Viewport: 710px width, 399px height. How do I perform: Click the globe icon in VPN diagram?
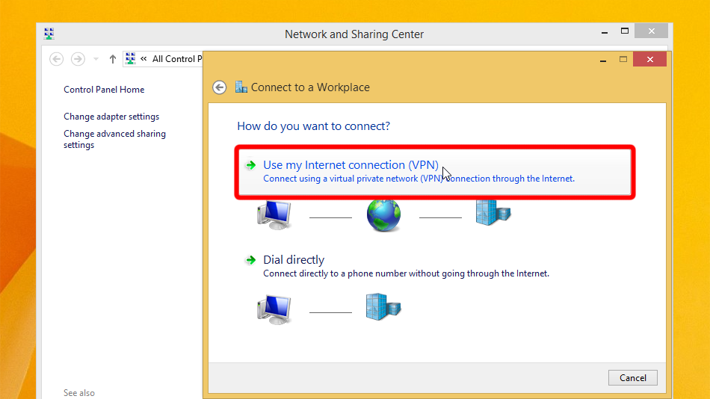[x=383, y=216]
